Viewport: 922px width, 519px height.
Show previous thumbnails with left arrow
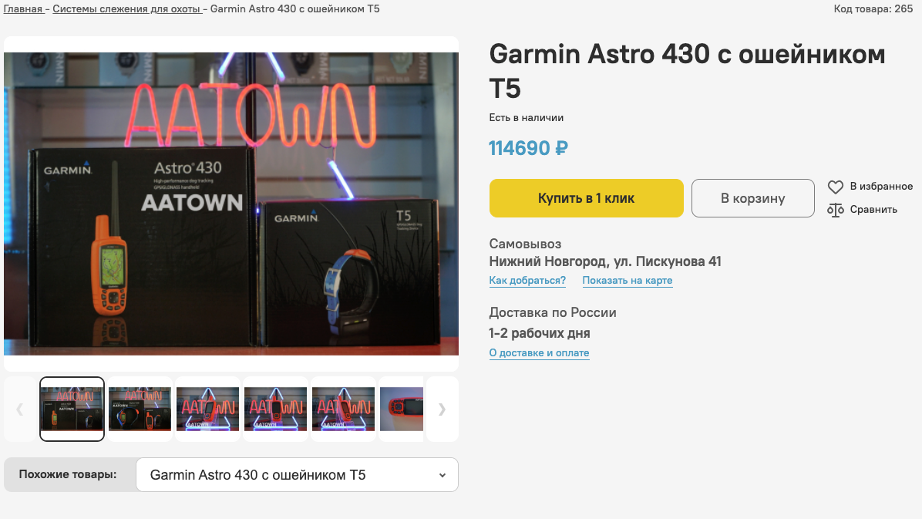20,409
